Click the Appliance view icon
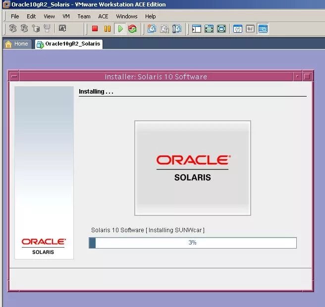Screen dimensions: 325x307 point(250,29)
